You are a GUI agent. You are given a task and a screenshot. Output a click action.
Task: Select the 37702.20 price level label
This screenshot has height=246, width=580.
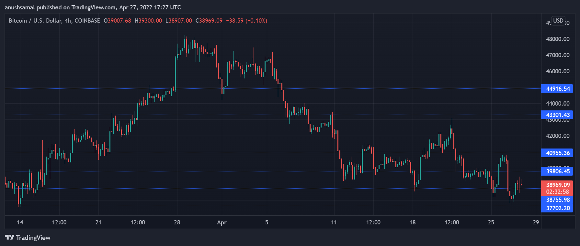tap(557, 208)
